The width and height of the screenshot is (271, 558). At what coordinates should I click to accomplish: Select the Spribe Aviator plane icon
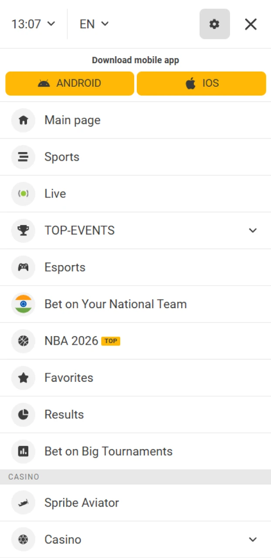(x=23, y=503)
